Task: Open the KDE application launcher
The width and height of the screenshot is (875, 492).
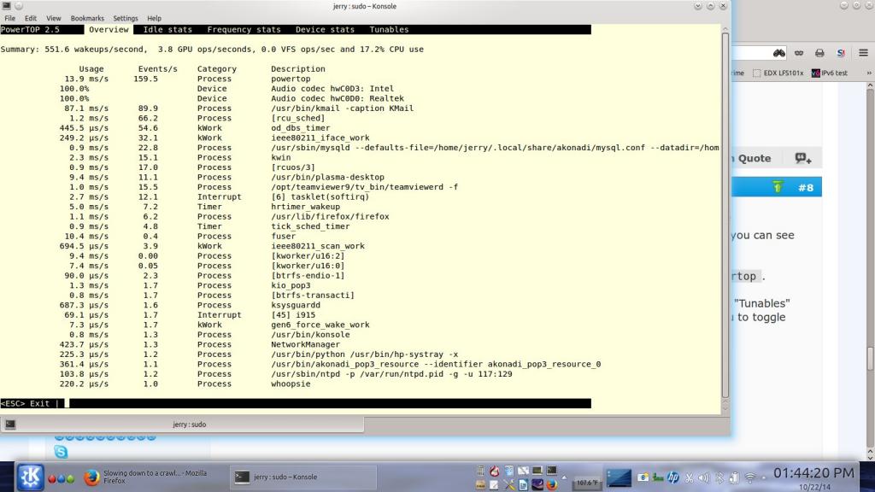Action: coord(31,476)
